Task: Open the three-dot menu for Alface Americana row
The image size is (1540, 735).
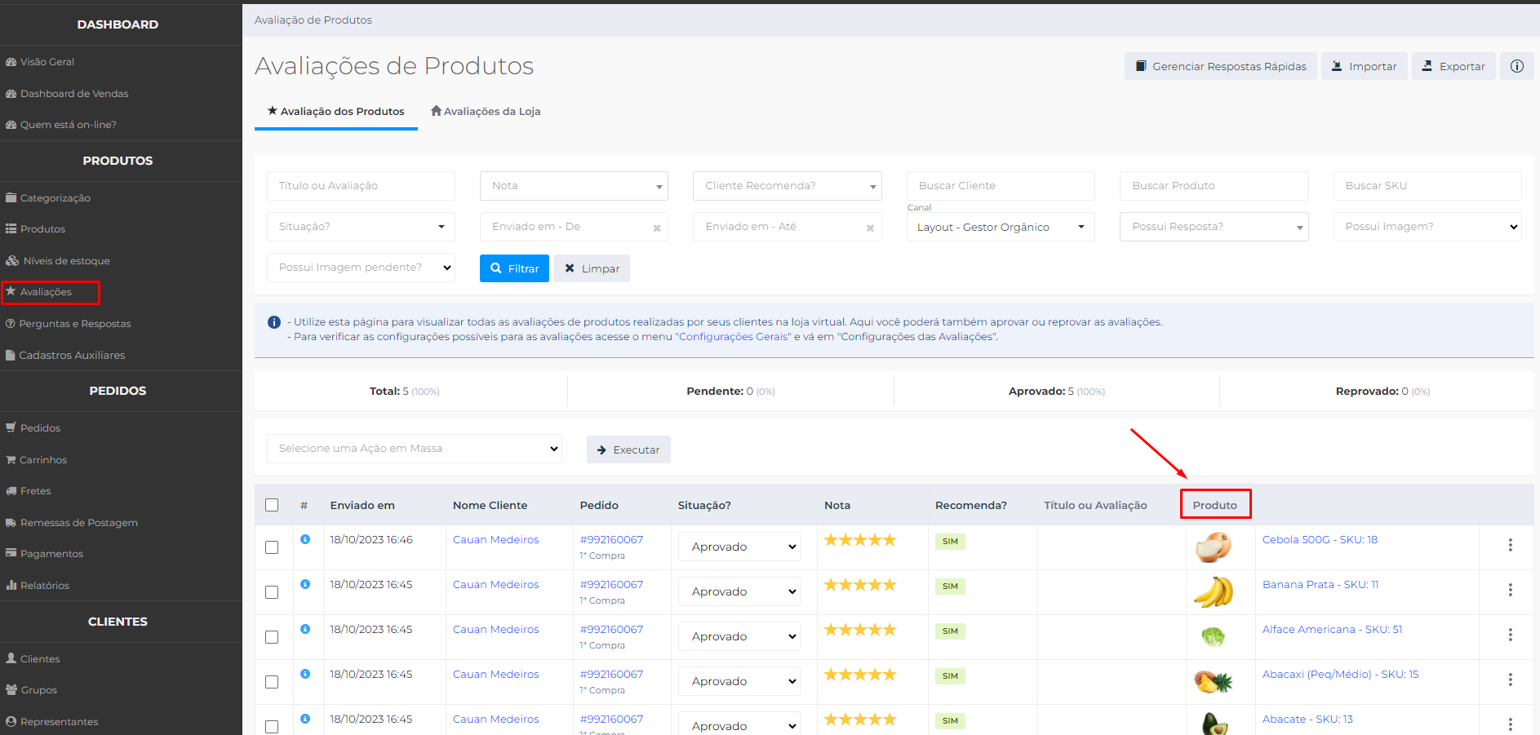Action: pos(1510,635)
